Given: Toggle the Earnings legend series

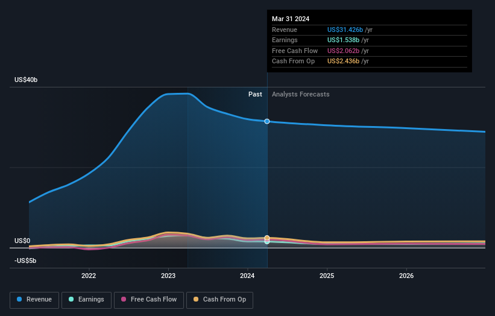Looking at the screenshot, I should click(x=86, y=300).
